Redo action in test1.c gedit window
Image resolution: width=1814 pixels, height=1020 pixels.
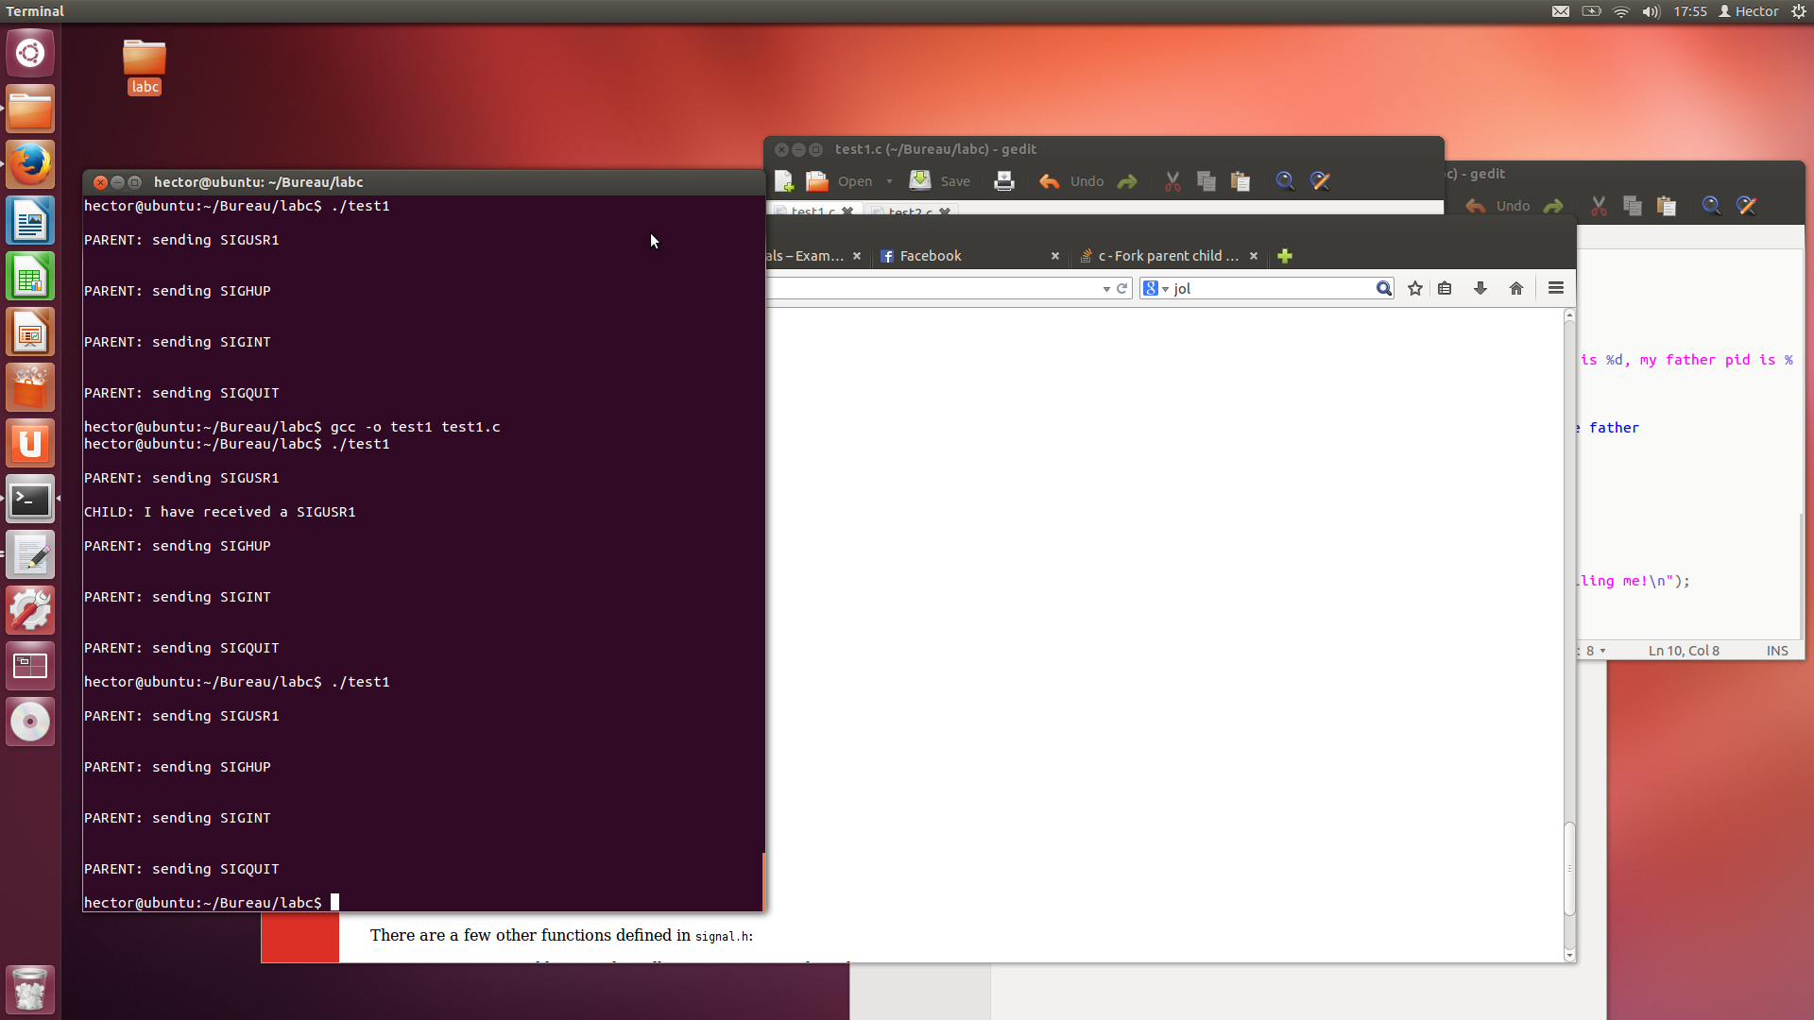(x=1127, y=180)
